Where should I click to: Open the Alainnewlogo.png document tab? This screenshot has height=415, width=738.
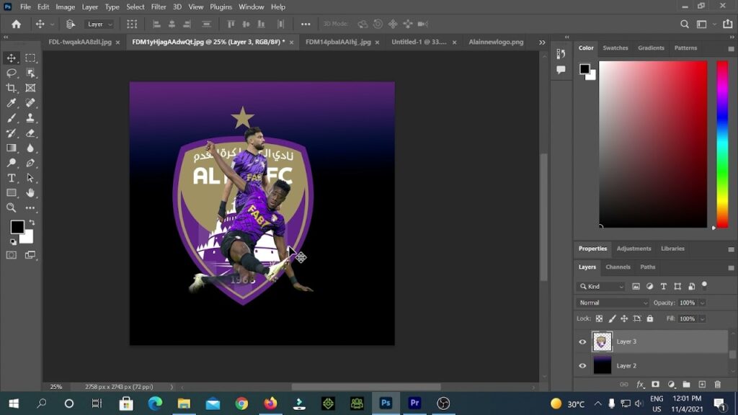click(x=496, y=42)
